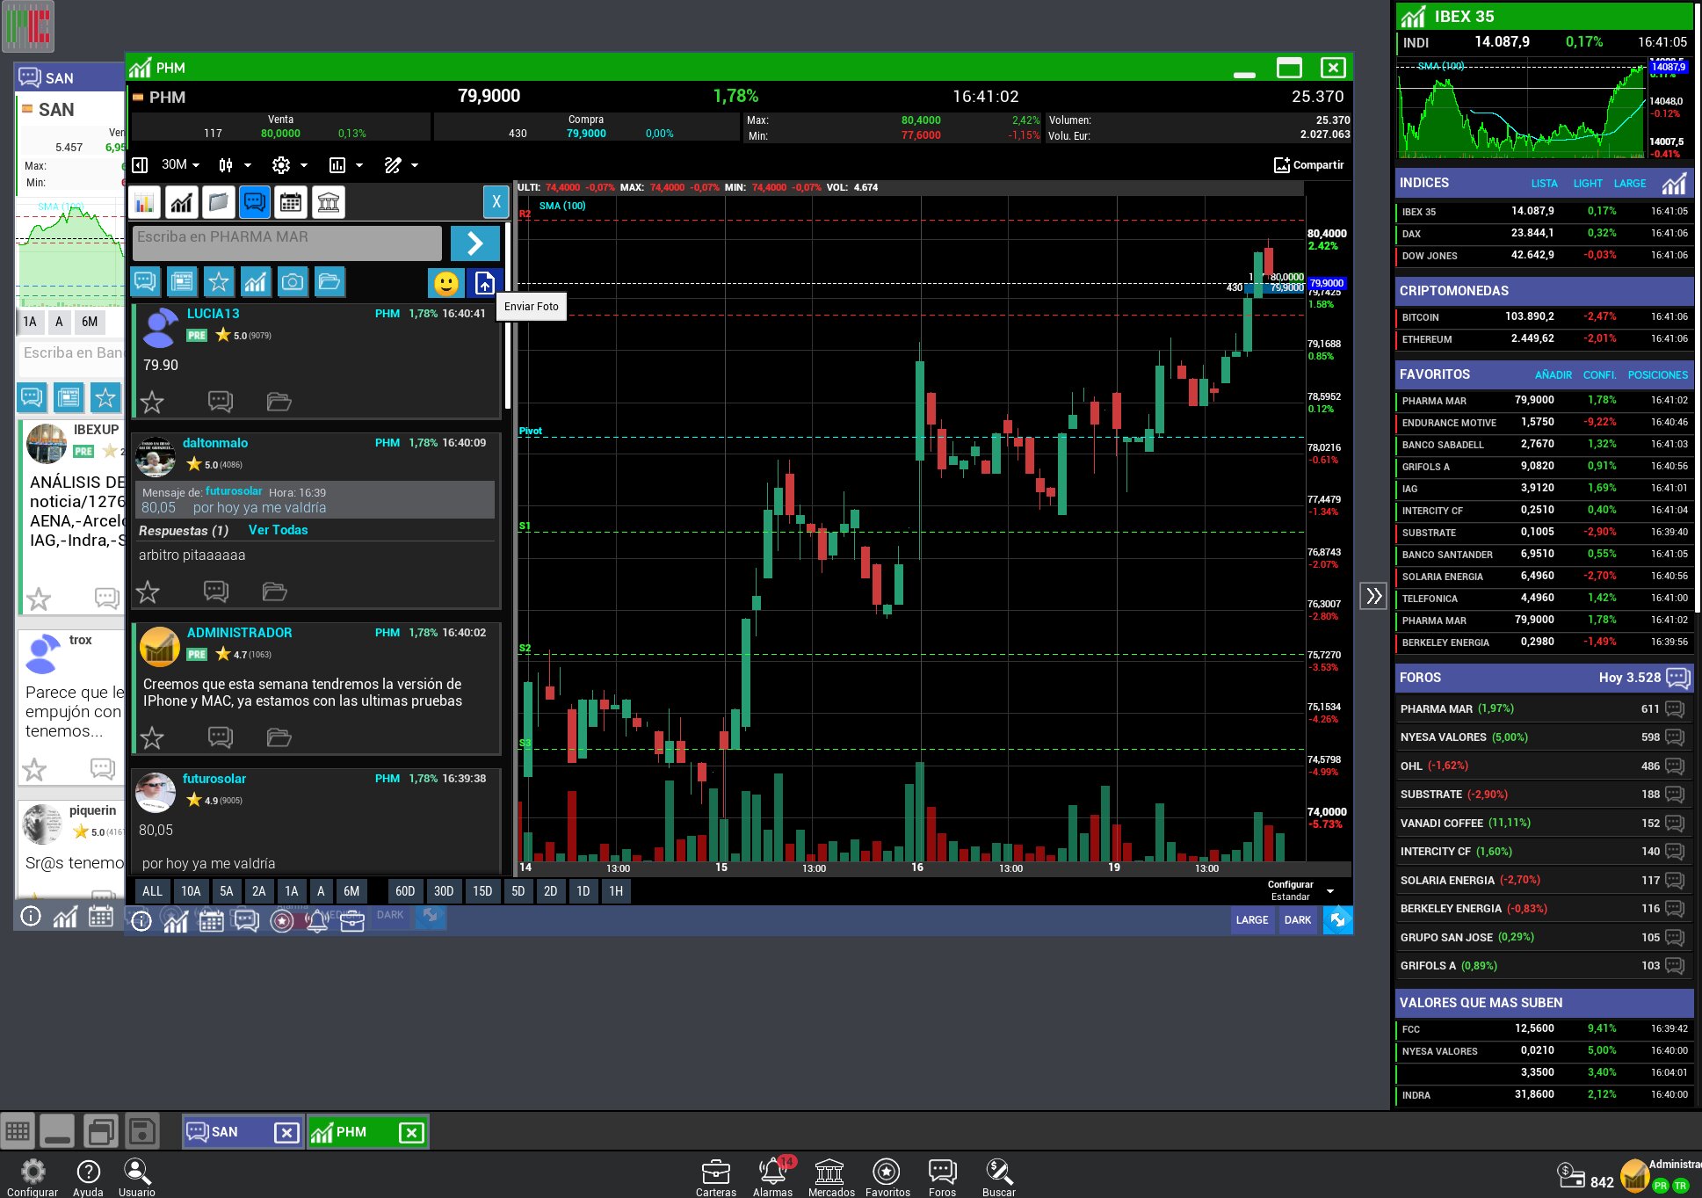Switch PHM window to DARK theme
Image resolution: width=1702 pixels, height=1198 pixels.
(1297, 920)
